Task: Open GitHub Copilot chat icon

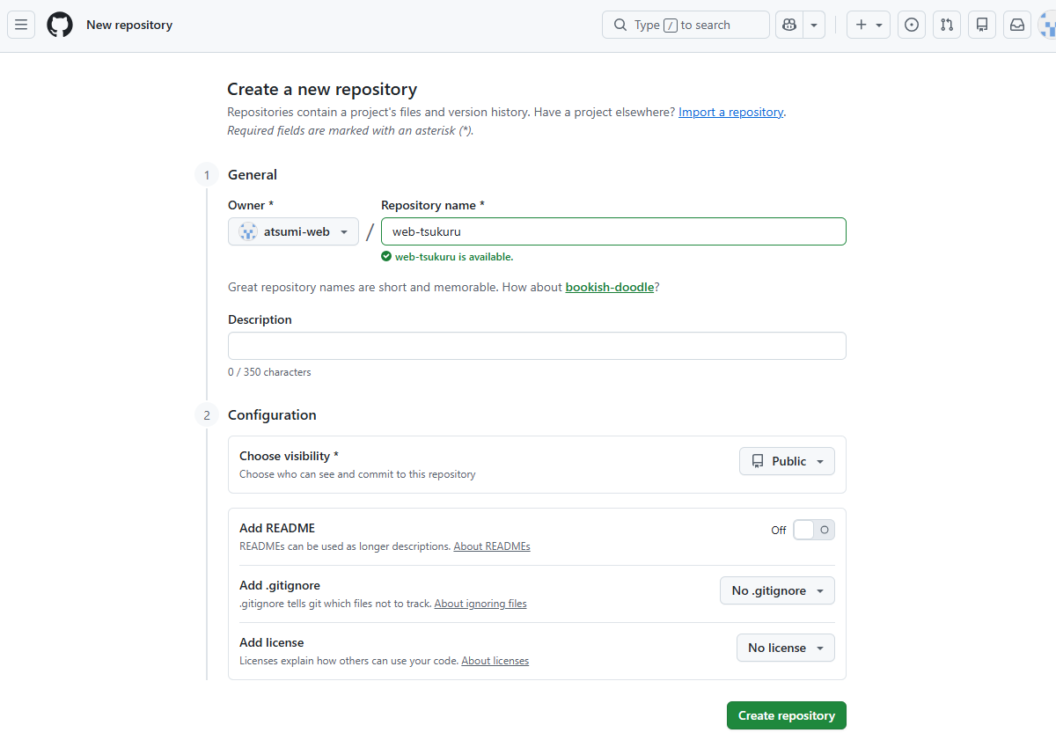Action: (x=789, y=25)
